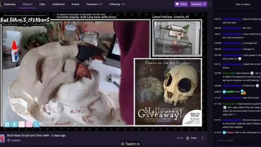This screenshot has width=261, height=147.
Task: View the Followers 472 tab
Action: [x=94, y=4]
